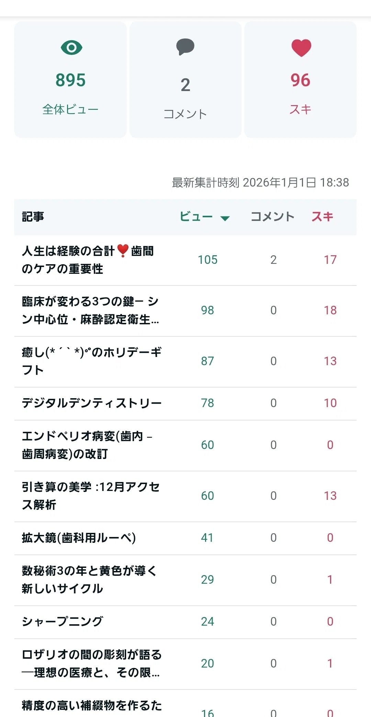Select the コメント summary card showing 2

click(185, 79)
